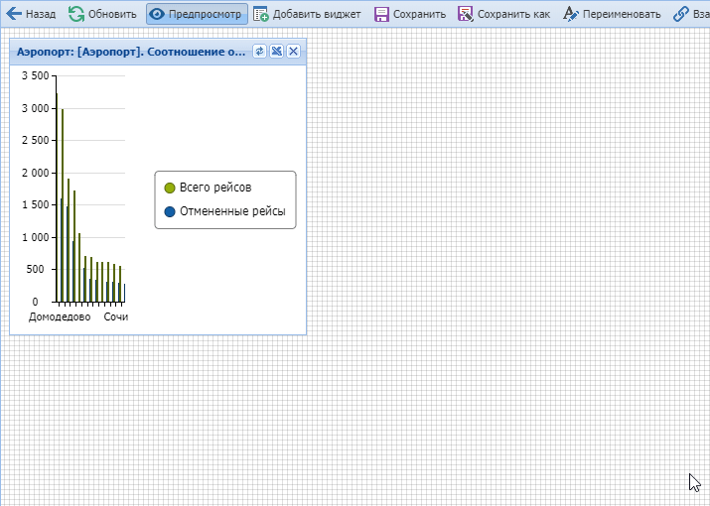Open Сохранить как from the toolbar
Screen dimensions: 710x506
(466, 15)
